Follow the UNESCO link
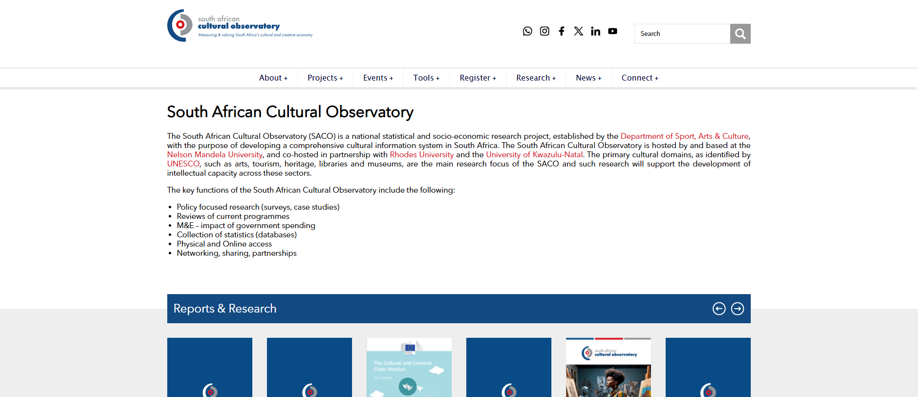 pyautogui.click(x=183, y=164)
